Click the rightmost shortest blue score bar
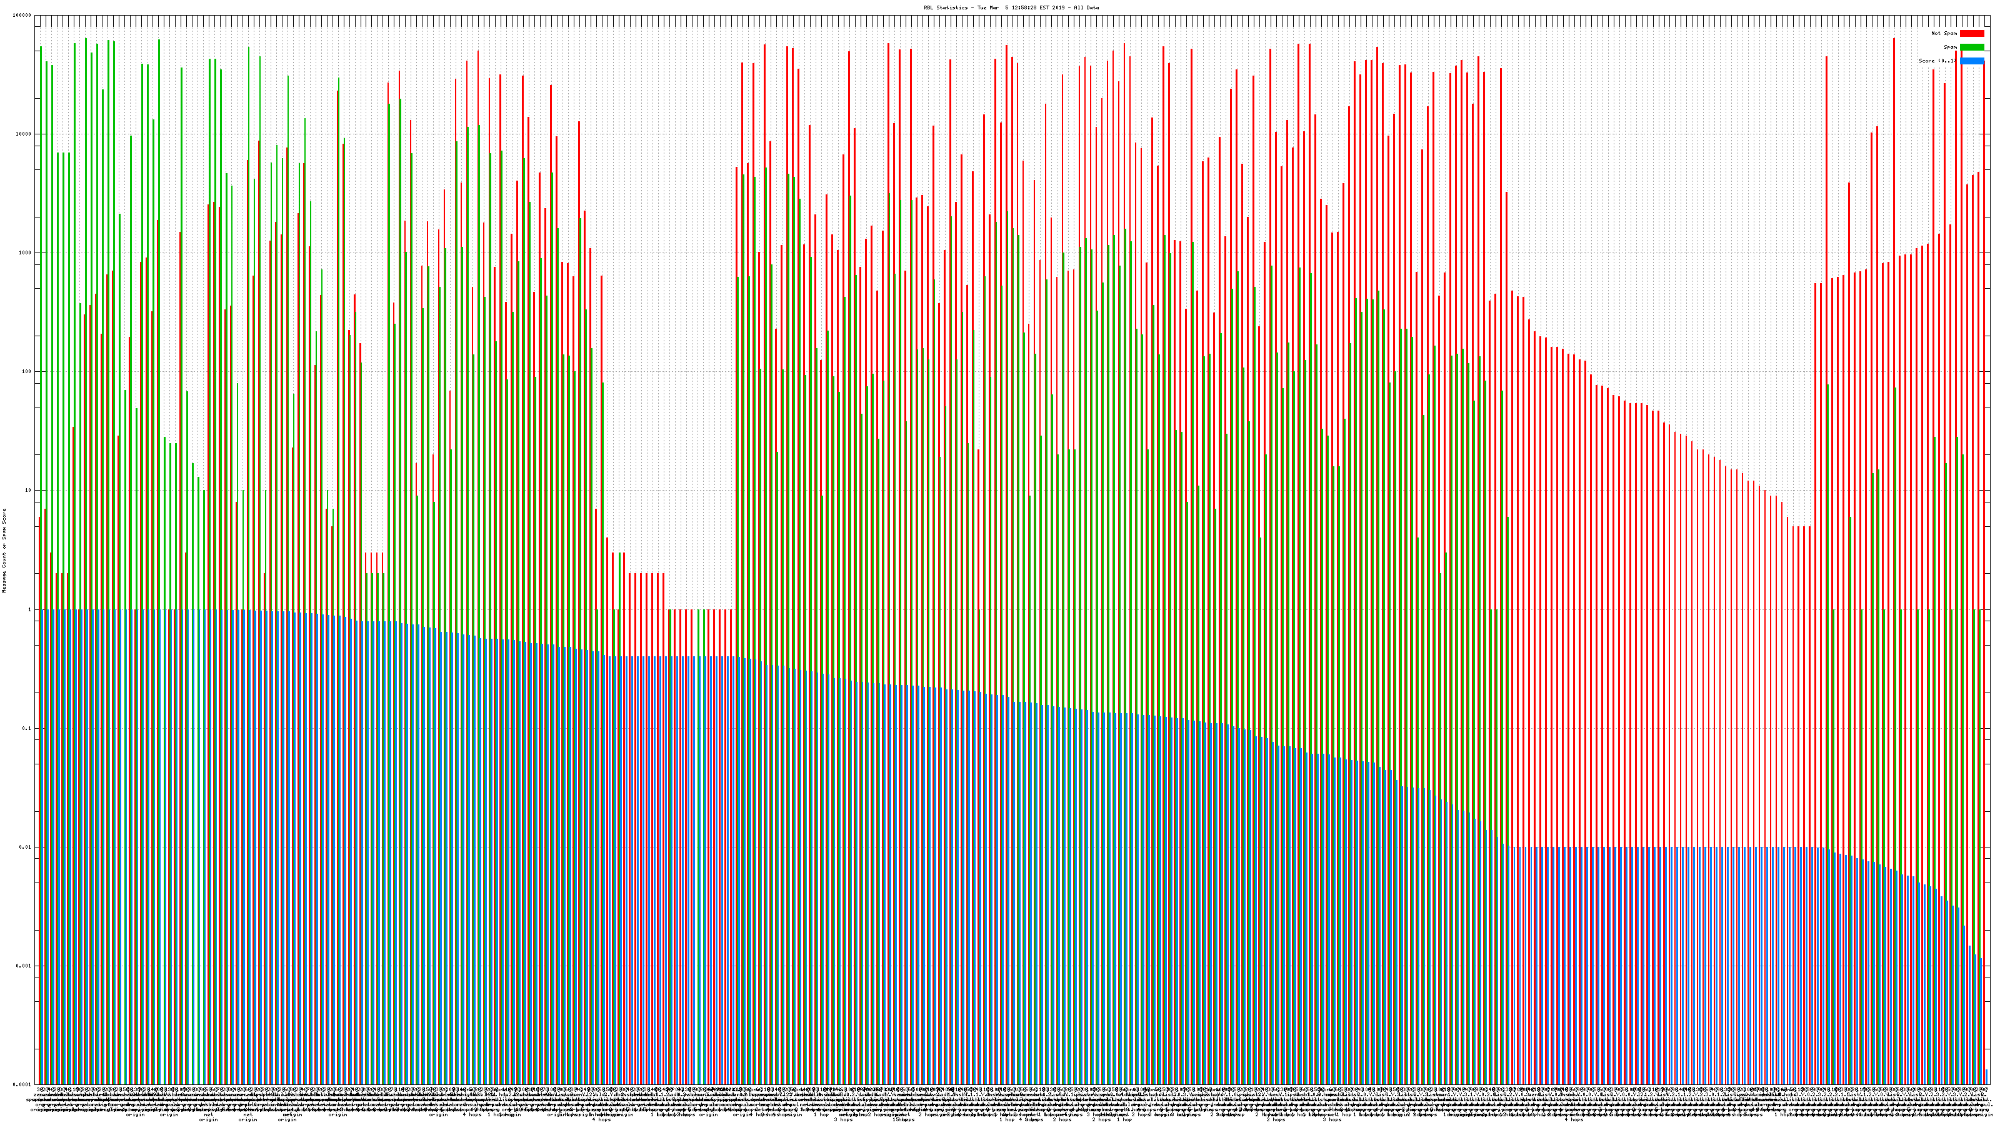The height and width of the screenshot is (1125, 2000). 1986,1077
